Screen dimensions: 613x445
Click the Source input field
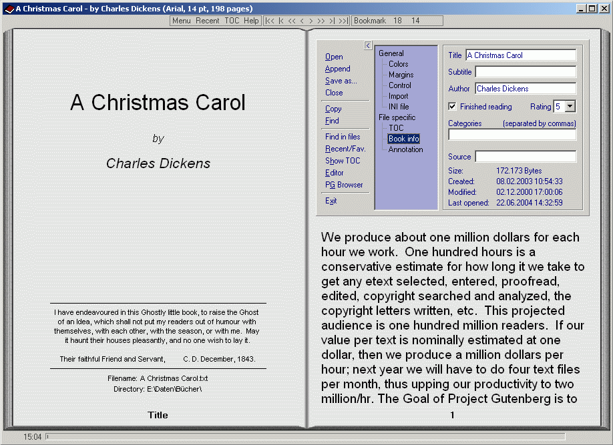click(x=526, y=156)
